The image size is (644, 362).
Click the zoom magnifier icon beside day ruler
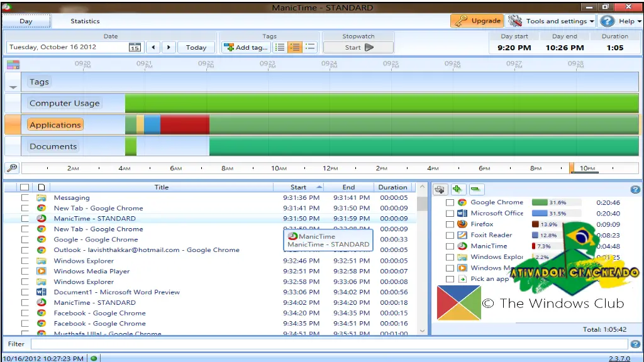point(13,167)
